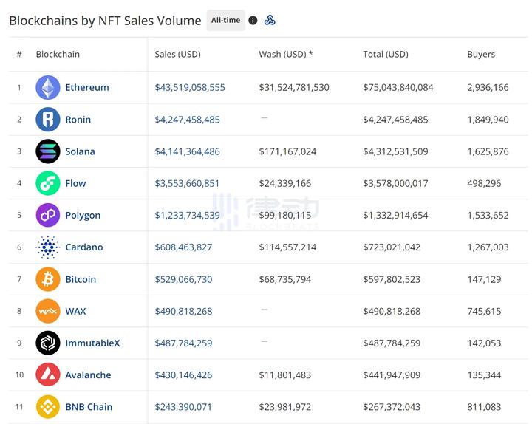Click Ethereum sales value $43,519,058,555
Screen dimensions: 532x424
tap(190, 87)
